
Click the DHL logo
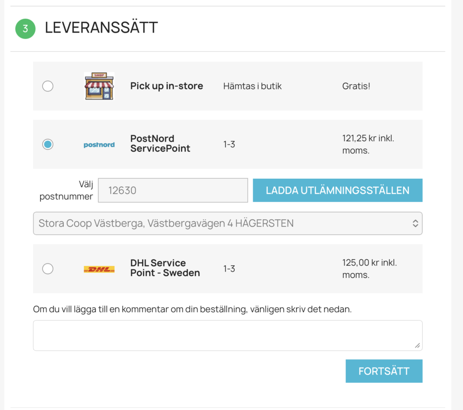pyautogui.click(x=99, y=269)
